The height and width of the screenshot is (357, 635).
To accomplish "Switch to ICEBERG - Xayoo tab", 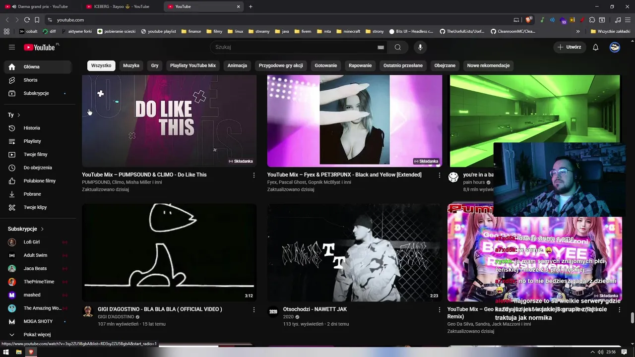I will 122,6.
